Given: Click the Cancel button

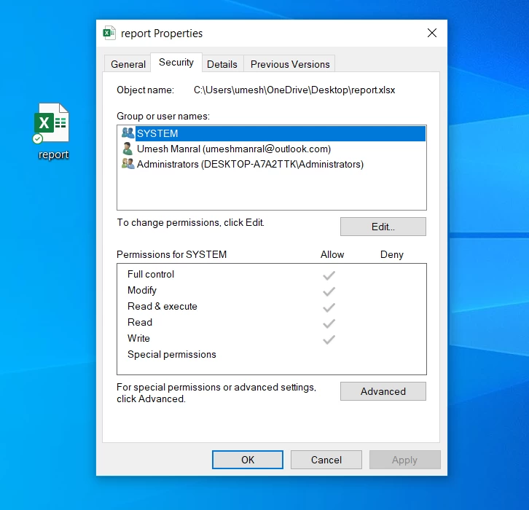Looking at the screenshot, I should (x=326, y=460).
